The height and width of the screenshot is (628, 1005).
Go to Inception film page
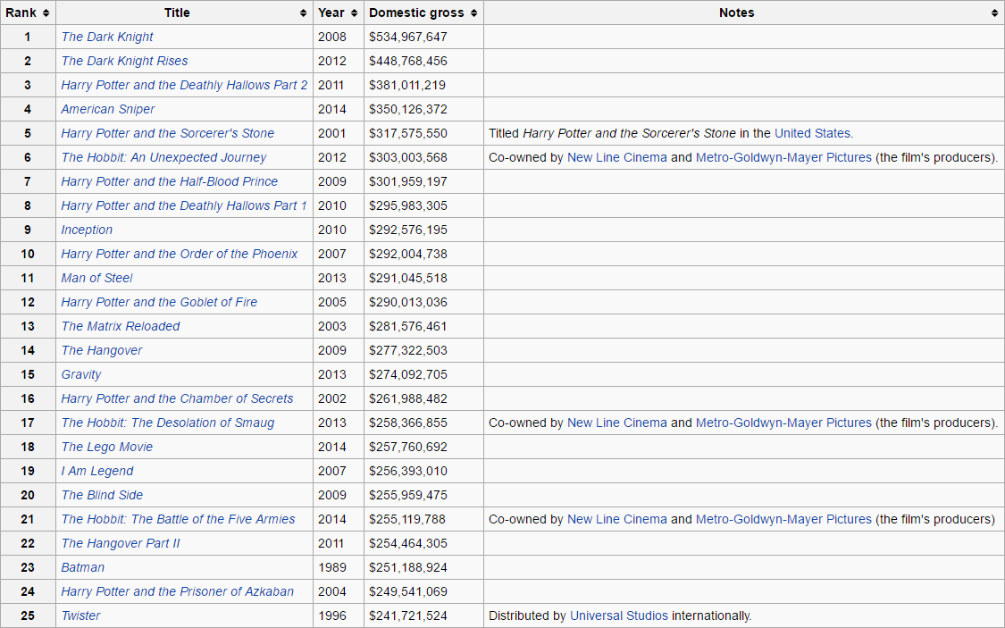click(87, 230)
